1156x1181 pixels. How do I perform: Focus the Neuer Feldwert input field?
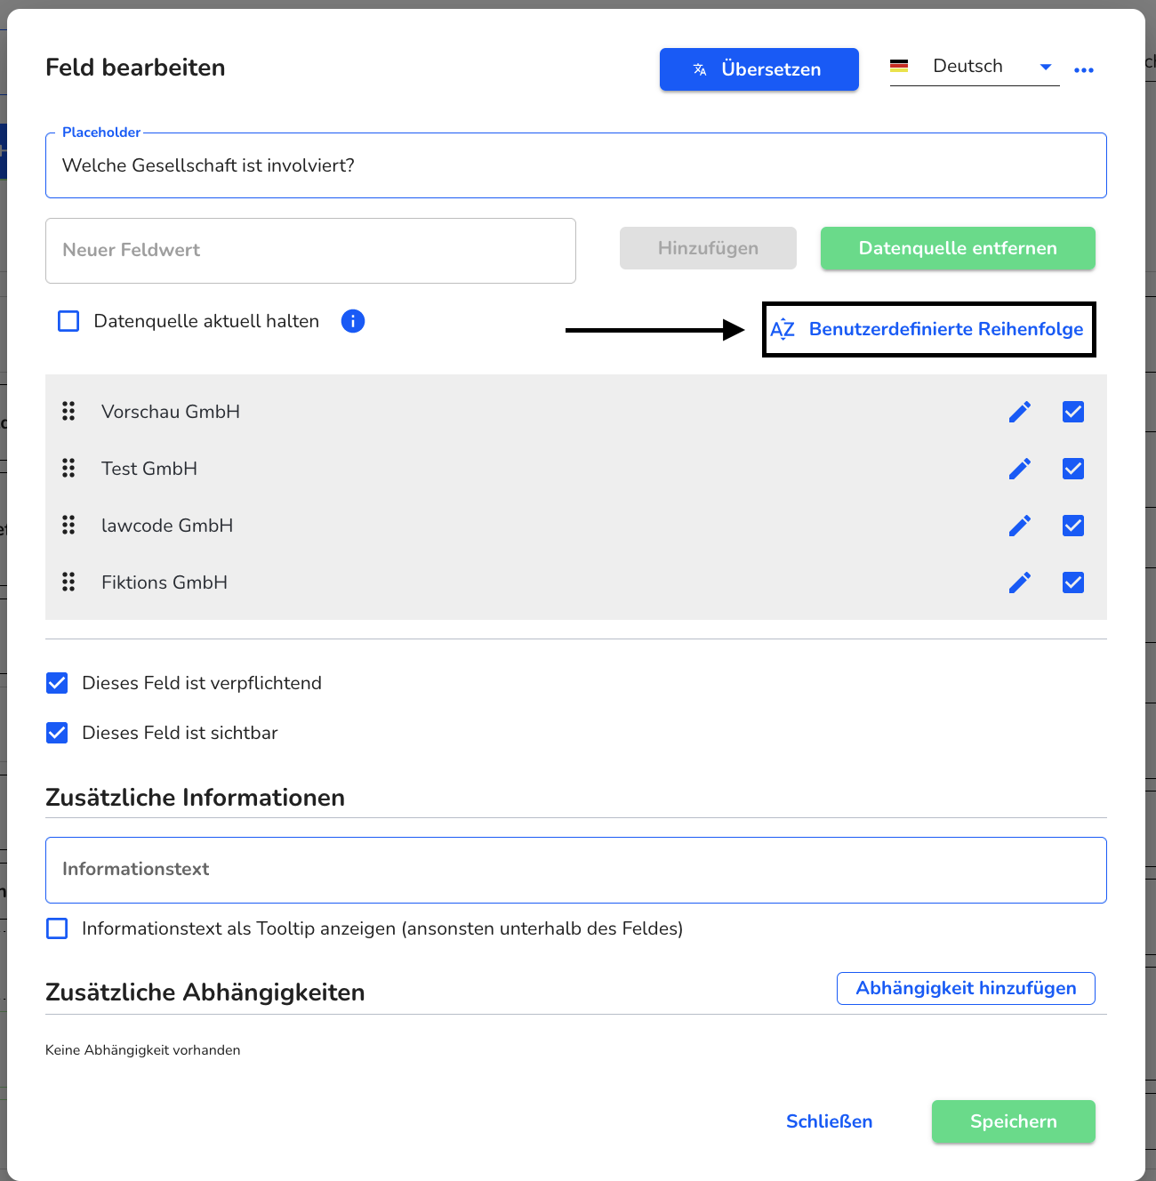(310, 251)
